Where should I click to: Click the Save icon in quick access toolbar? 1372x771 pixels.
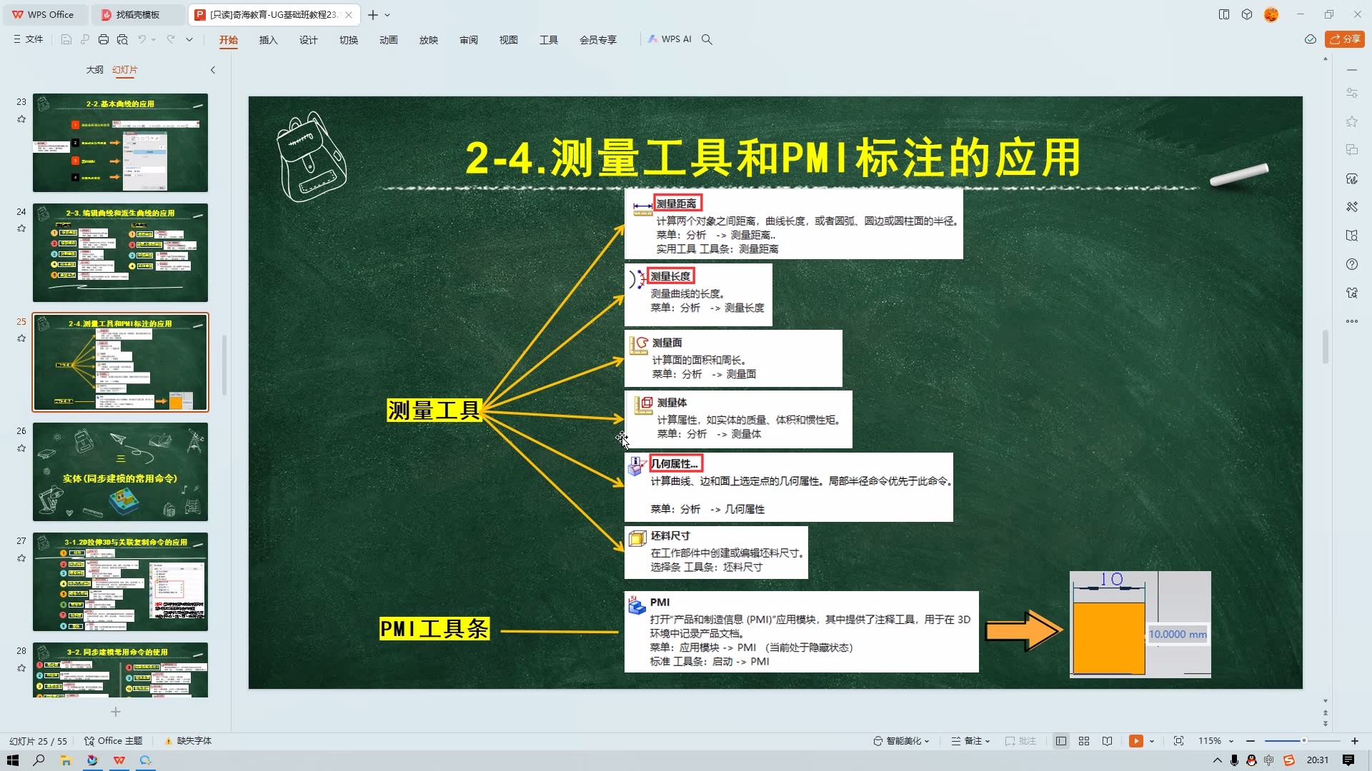coord(66,39)
